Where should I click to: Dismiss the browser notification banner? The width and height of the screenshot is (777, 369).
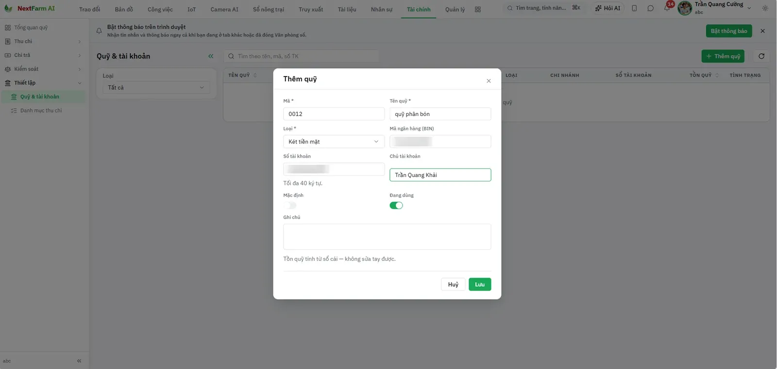[x=762, y=31]
